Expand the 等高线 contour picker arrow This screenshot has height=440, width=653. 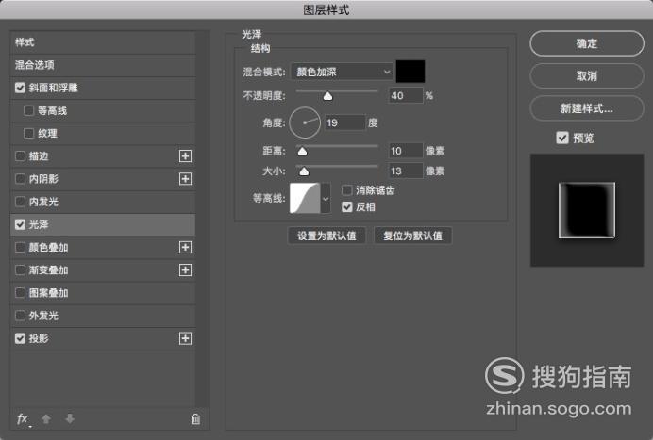[x=326, y=199]
